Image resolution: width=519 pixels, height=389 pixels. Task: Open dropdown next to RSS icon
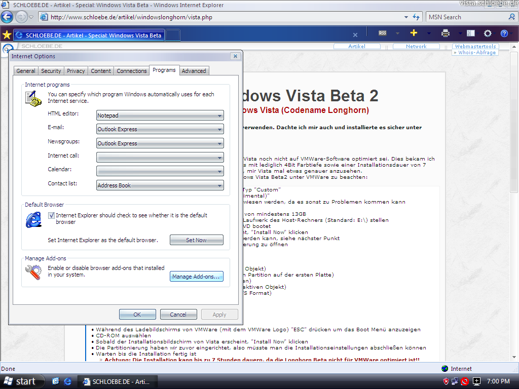397,33
